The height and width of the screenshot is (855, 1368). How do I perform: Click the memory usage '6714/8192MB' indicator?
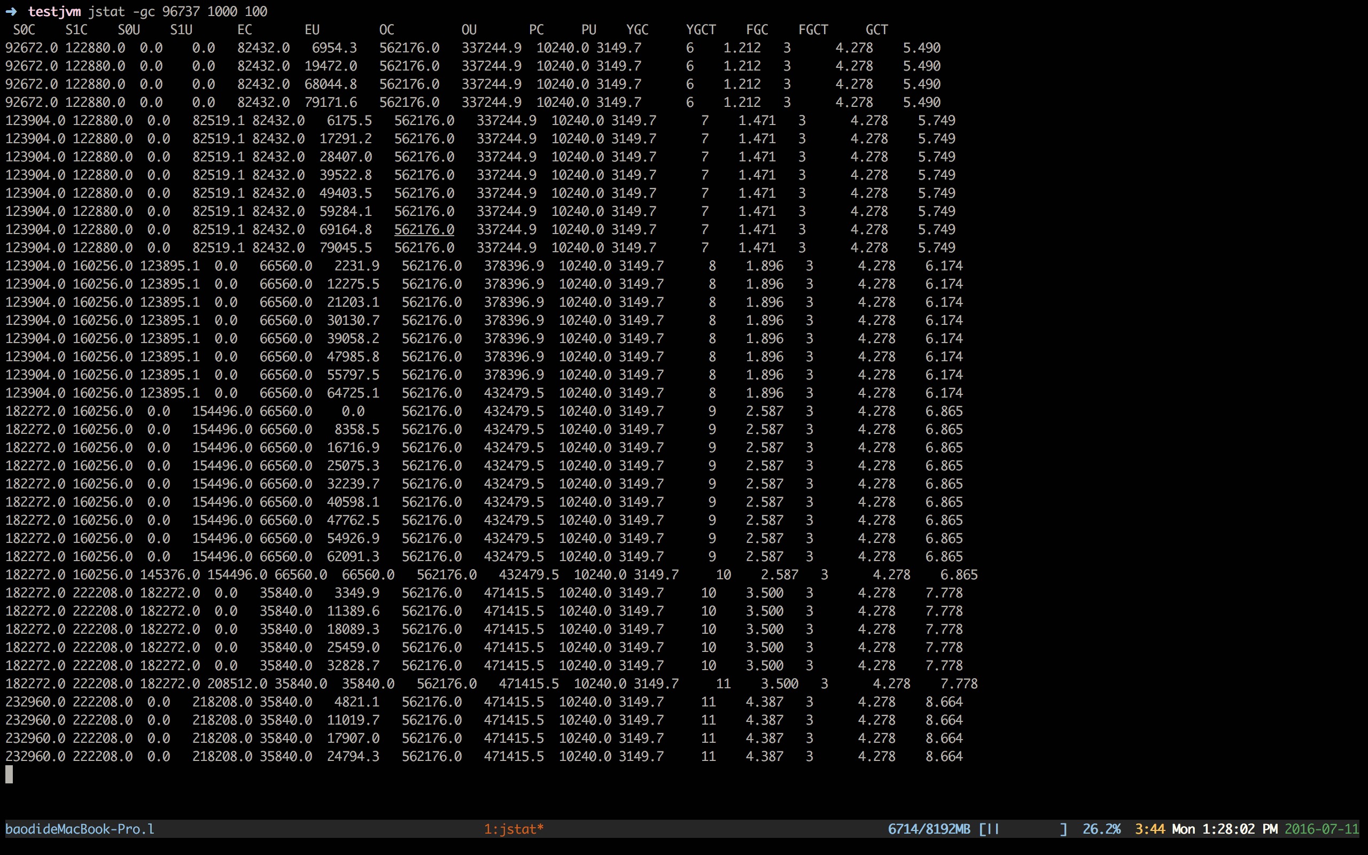(929, 829)
